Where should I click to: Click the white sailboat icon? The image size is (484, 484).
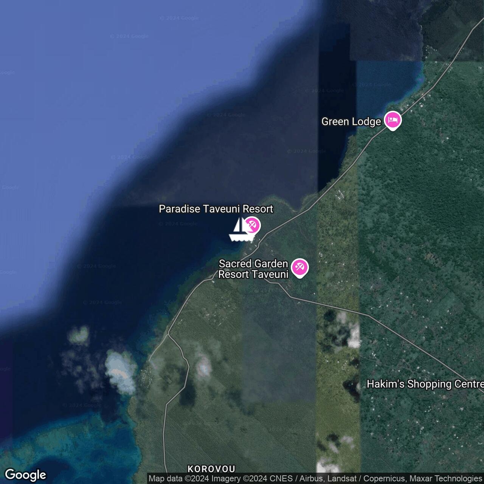(240, 230)
